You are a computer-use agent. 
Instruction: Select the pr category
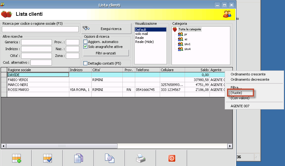click(x=186, y=34)
